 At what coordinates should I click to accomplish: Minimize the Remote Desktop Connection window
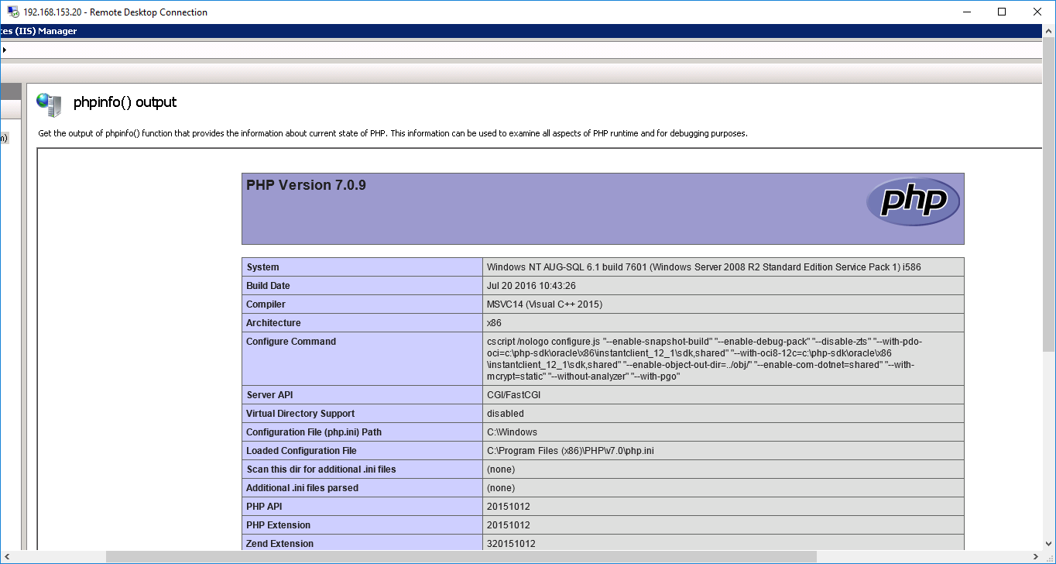[966, 12]
